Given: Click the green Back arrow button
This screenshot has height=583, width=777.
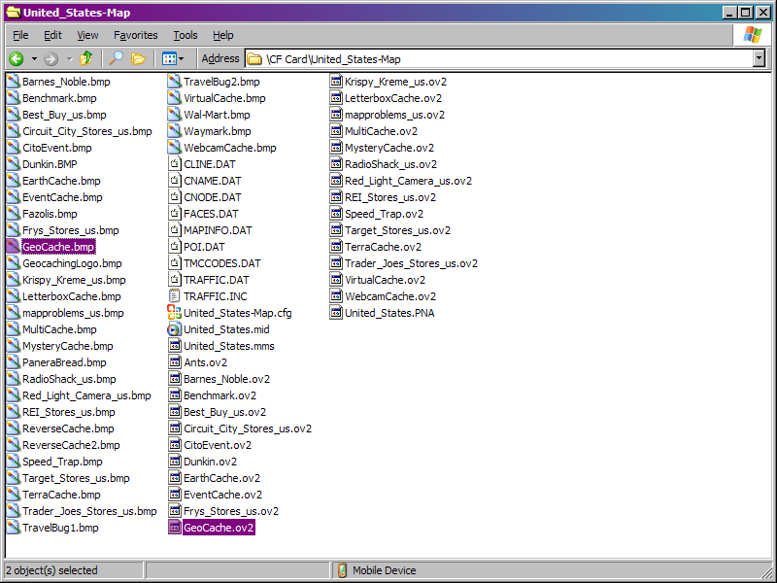Looking at the screenshot, I should pos(17,59).
